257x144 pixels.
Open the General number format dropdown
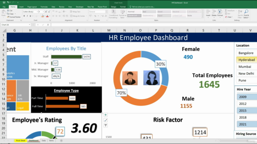click(106, 12)
